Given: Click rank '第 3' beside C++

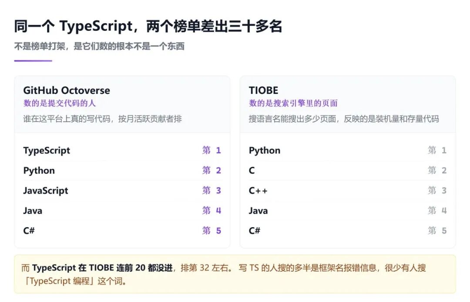Looking at the screenshot, I should pos(437,190).
